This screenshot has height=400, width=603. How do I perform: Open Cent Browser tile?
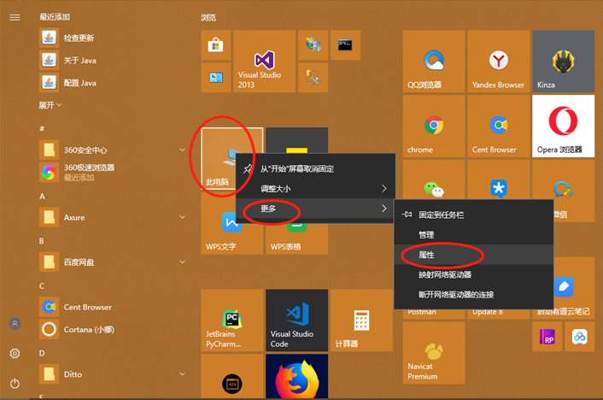(499, 126)
